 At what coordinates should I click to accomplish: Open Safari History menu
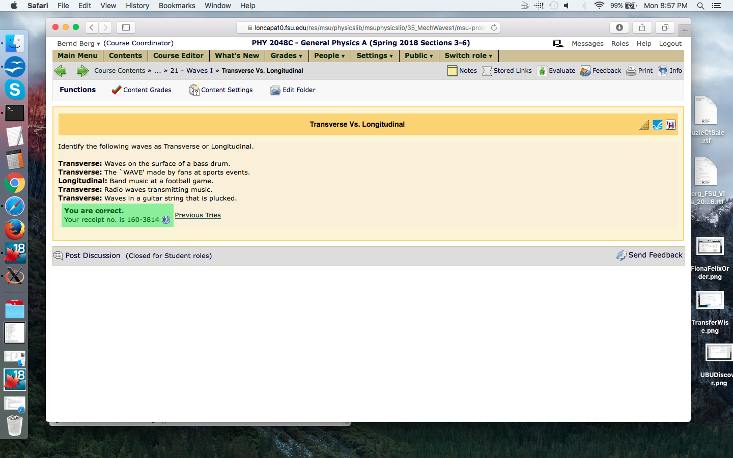[x=137, y=6]
